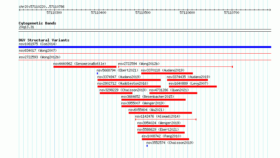280x158 pixels.
Task: Click the nsv1061975 (Coe2014) blue variant bar
Action: point(145,47)
